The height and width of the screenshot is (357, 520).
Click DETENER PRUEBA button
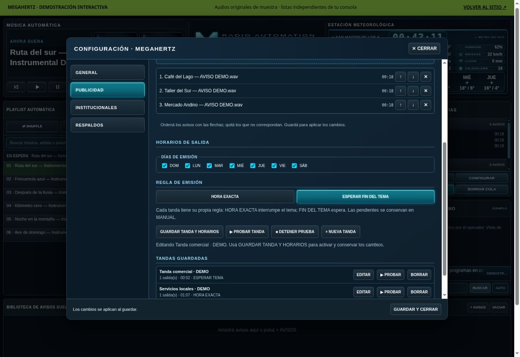pyautogui.click(x=295, y=232)
